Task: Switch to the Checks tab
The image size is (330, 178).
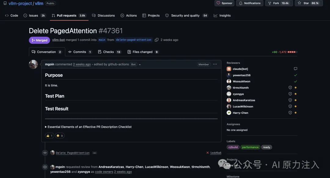Action: [109, 52]
